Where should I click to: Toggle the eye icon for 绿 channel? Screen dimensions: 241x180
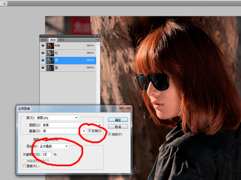pos(43,60)
